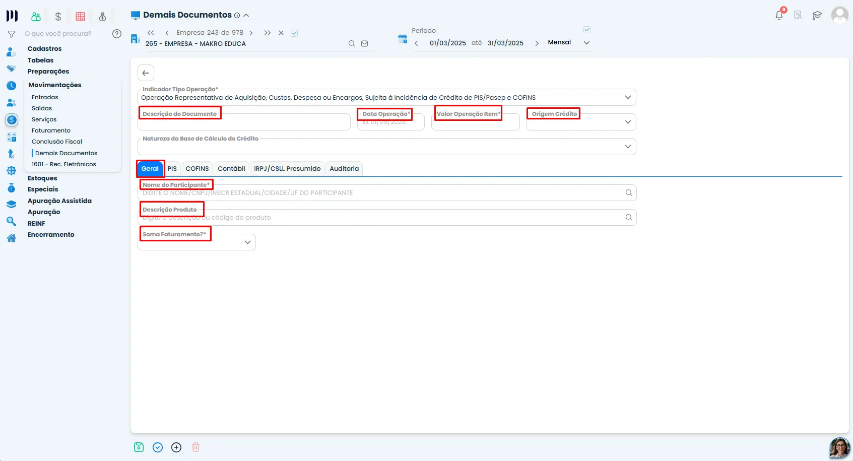Open Conclusão Fiscal in the sidebar
853x461 pixels.
[x=57, y=142]
